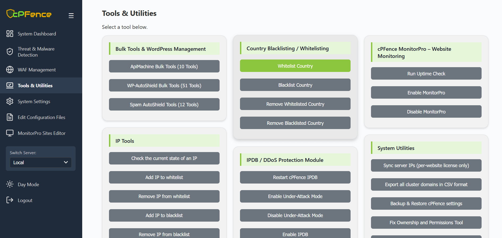502x238 pixels.
Task: Check the current state of an IP
Action: tap(164, 158)
